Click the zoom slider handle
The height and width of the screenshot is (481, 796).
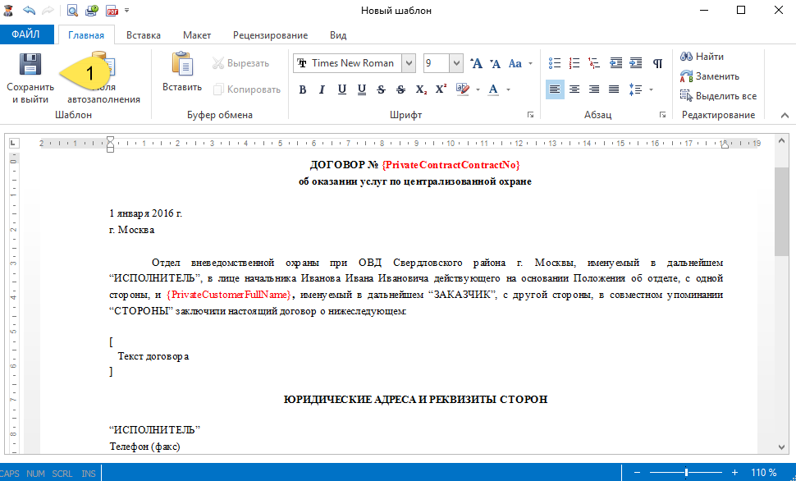tap(686, 472)
